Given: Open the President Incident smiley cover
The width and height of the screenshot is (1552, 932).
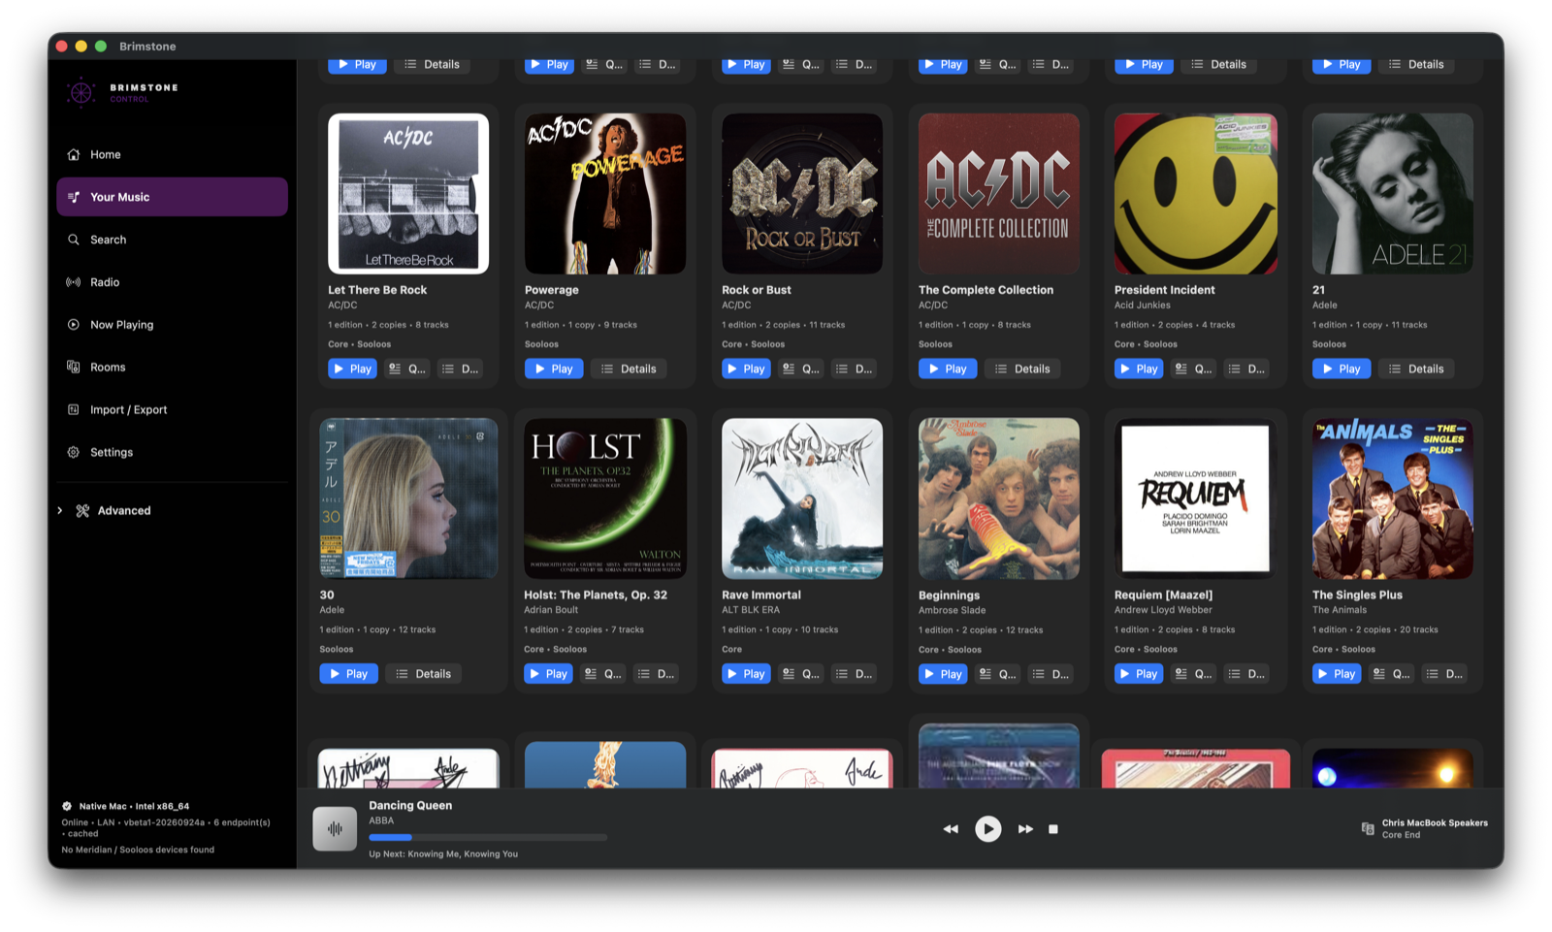Looking at the screenshot, I should [x=1195, y=194].
